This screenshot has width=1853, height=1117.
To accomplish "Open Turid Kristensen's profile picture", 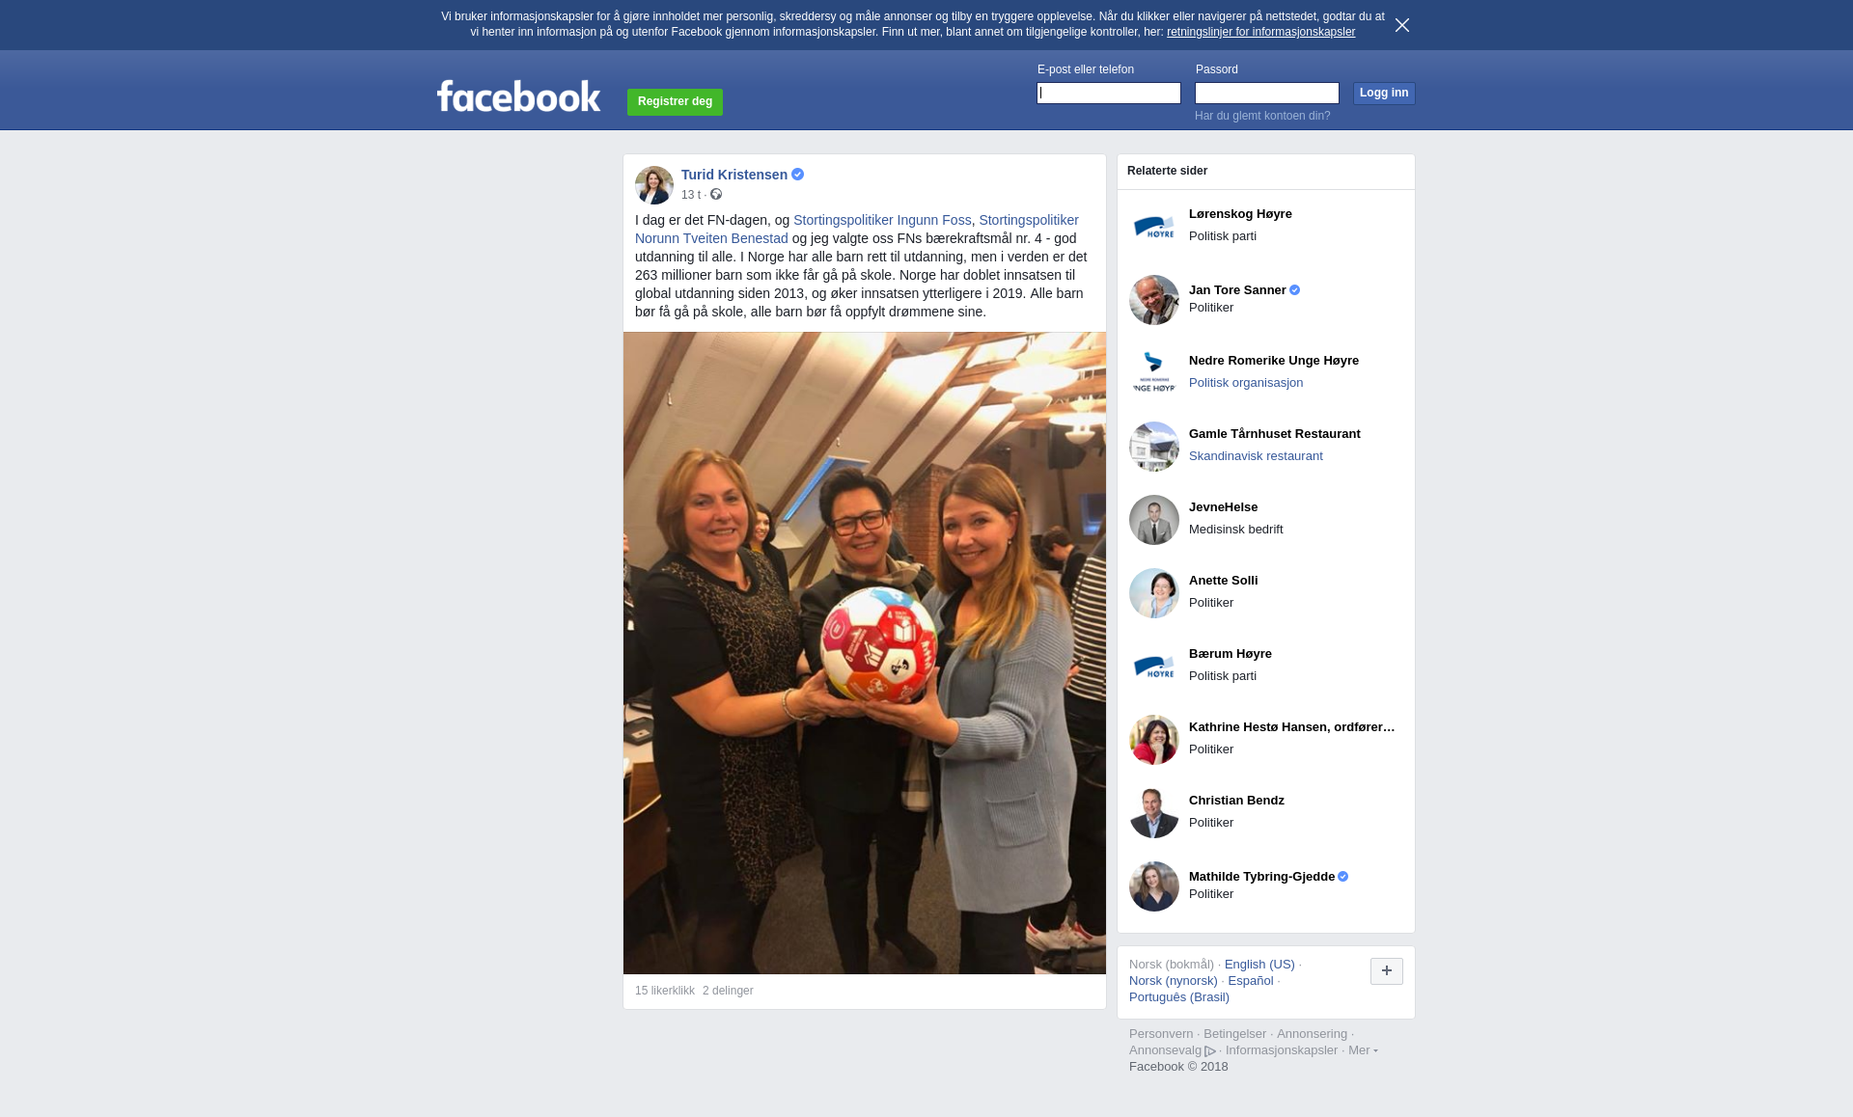I will 653,184.
